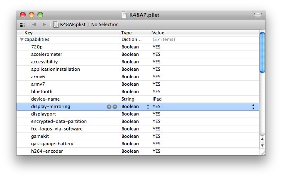Screen dimensions: 282x178
Task: Select the accelerometer key
Action: [x=46, y=54]
